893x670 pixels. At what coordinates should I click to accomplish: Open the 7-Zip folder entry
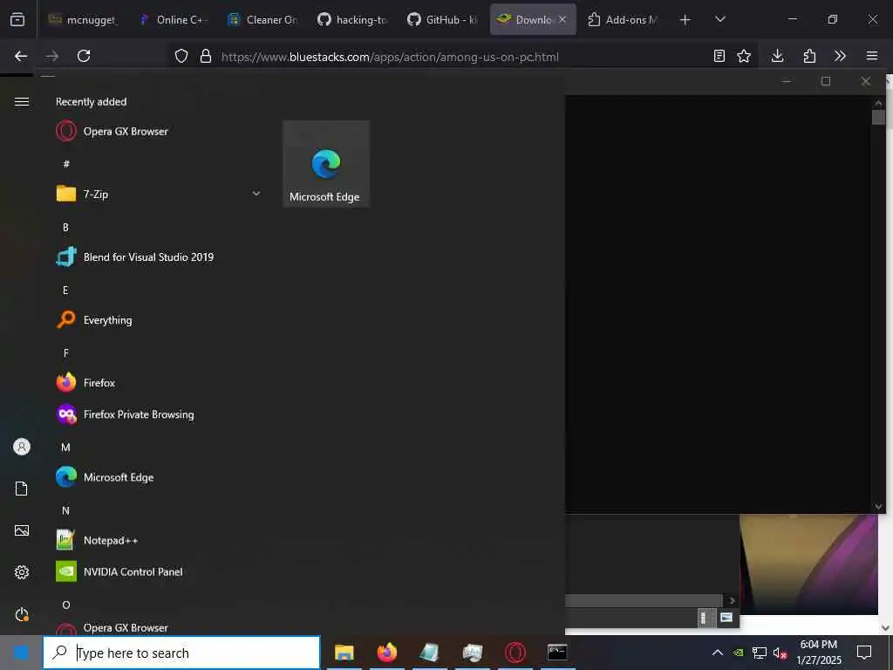click(159, 195)
